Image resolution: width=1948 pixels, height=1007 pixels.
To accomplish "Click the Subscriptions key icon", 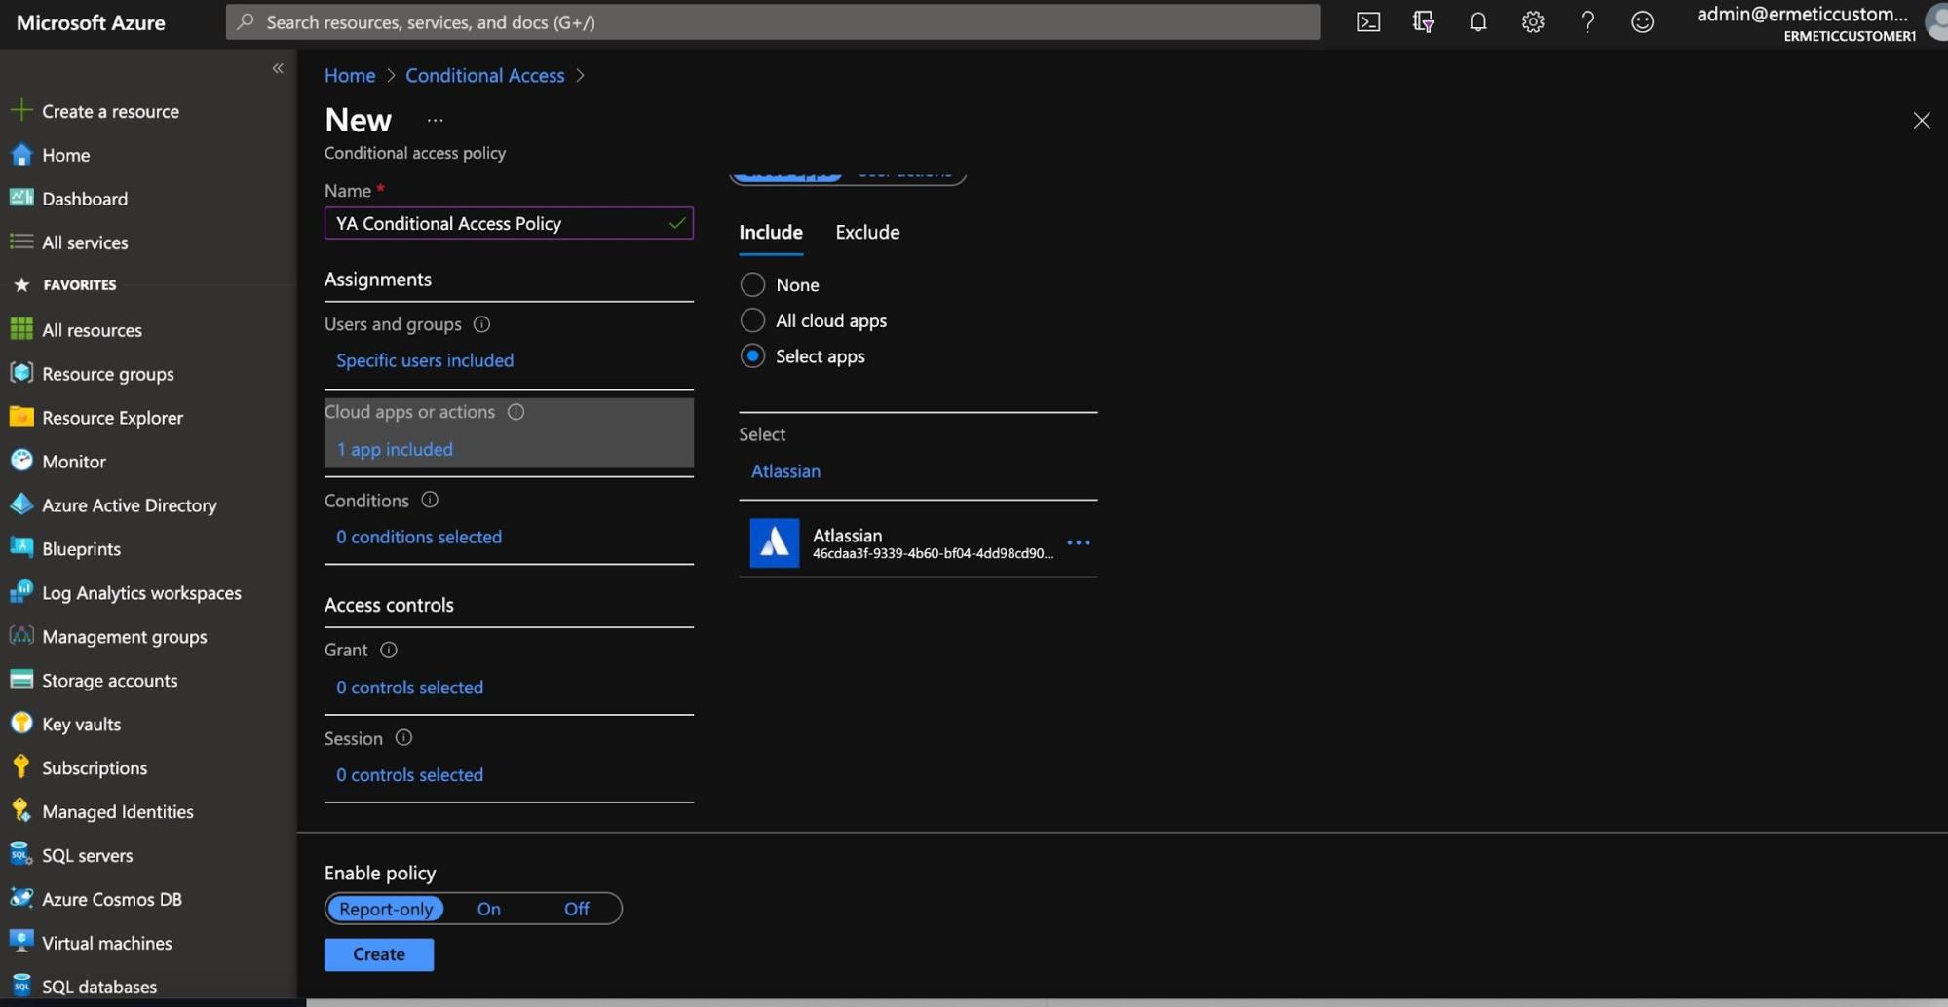I will click(x=20, y=767).
